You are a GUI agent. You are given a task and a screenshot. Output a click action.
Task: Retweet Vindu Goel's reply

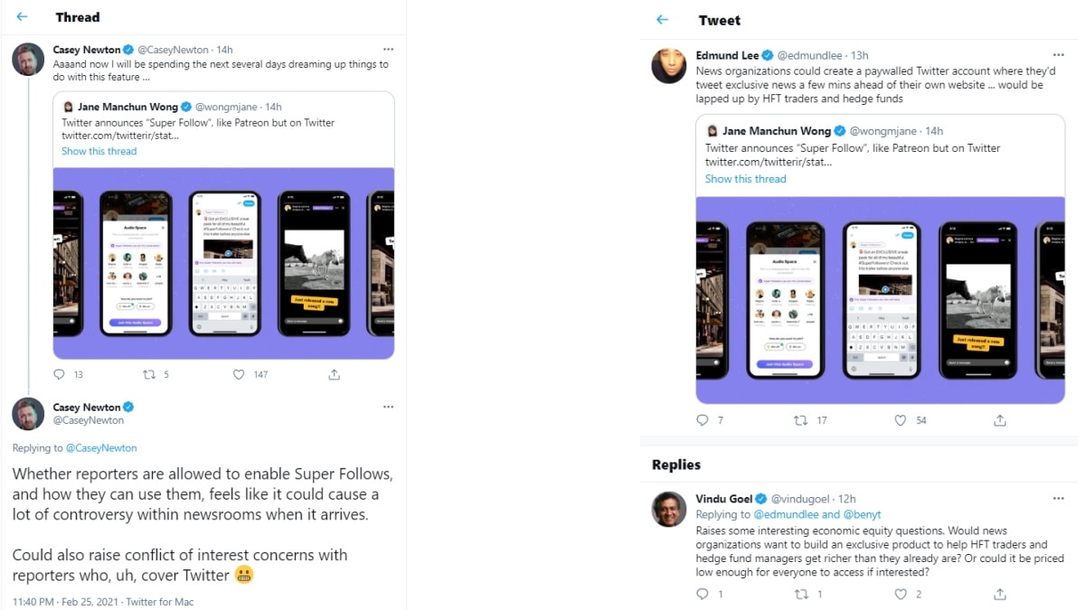pos(800,594)
